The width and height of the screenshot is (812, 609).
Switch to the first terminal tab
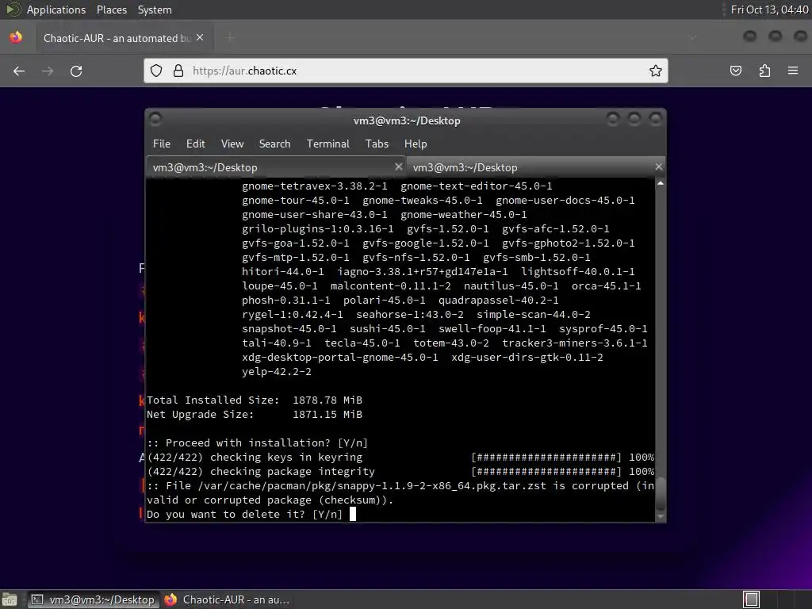coord(275,167)
